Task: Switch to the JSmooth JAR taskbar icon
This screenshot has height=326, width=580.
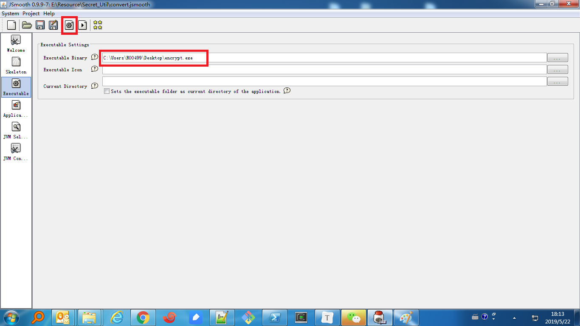Action: pos(380,317)
